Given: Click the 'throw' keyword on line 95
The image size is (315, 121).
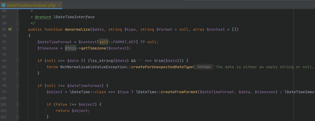Looking at the screenshot, I should click(52, 67).
